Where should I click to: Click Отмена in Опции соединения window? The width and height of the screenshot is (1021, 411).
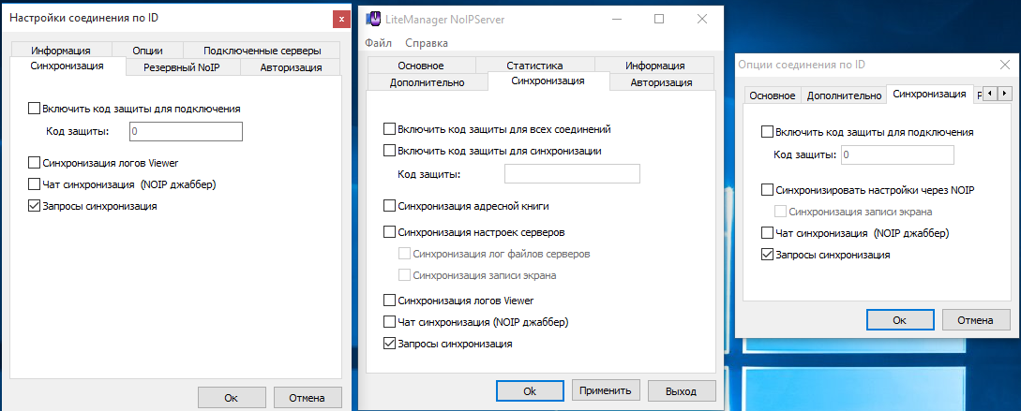[x=975, y=320]
